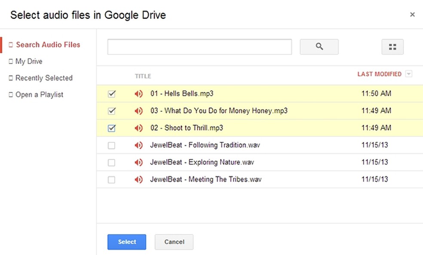Open My Drive in the sidebar
Viewport: 423px width, 255px height.
pyautogui.click(x=29, y=61)
